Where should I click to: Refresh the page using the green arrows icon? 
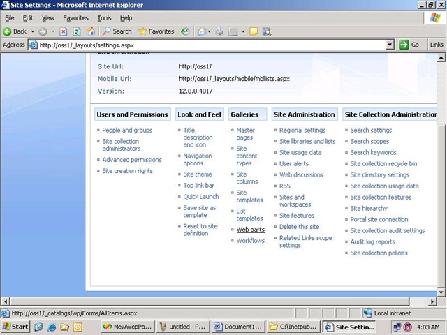(77, 31)
